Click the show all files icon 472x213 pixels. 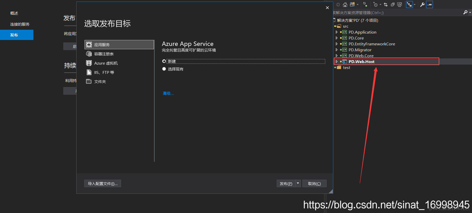400,5
